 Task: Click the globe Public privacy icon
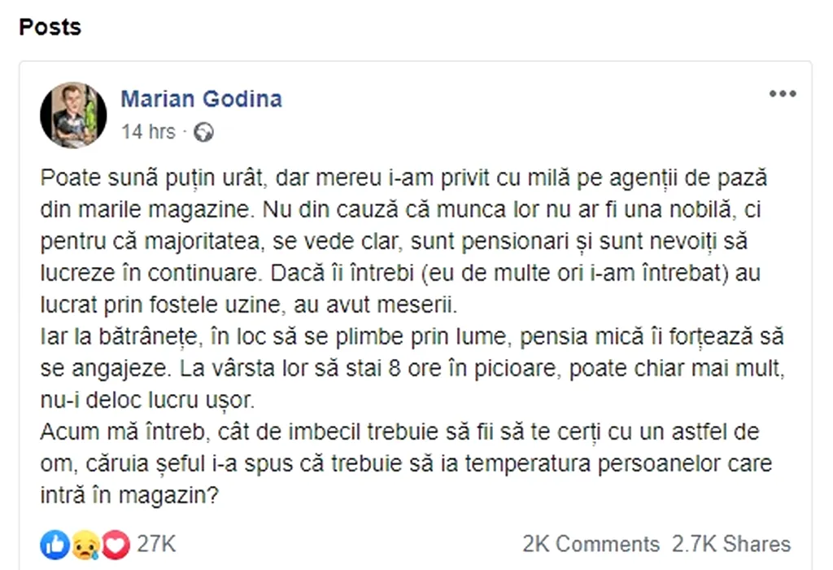click(203, 132)
